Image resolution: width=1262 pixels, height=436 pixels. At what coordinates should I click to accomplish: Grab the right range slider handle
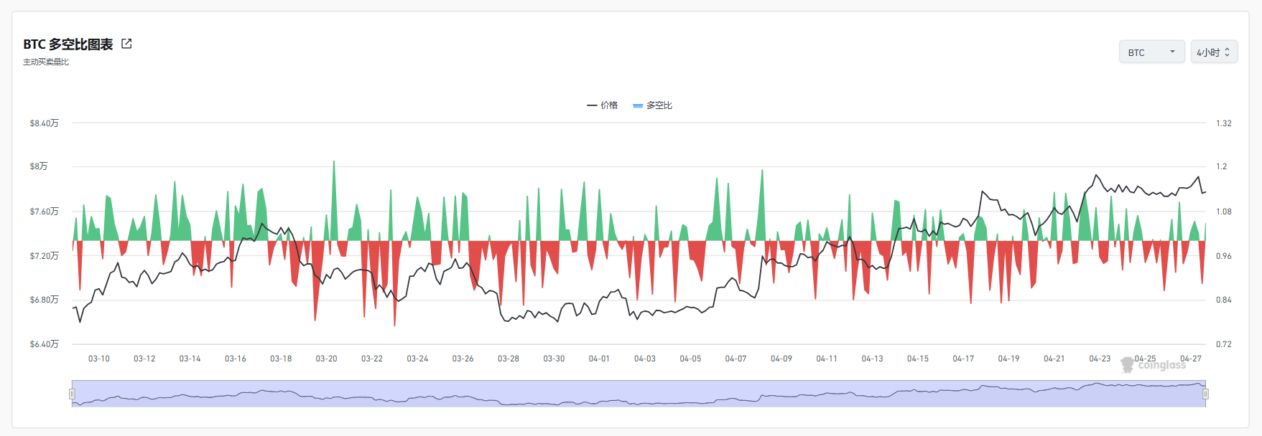coord(1206,394)
